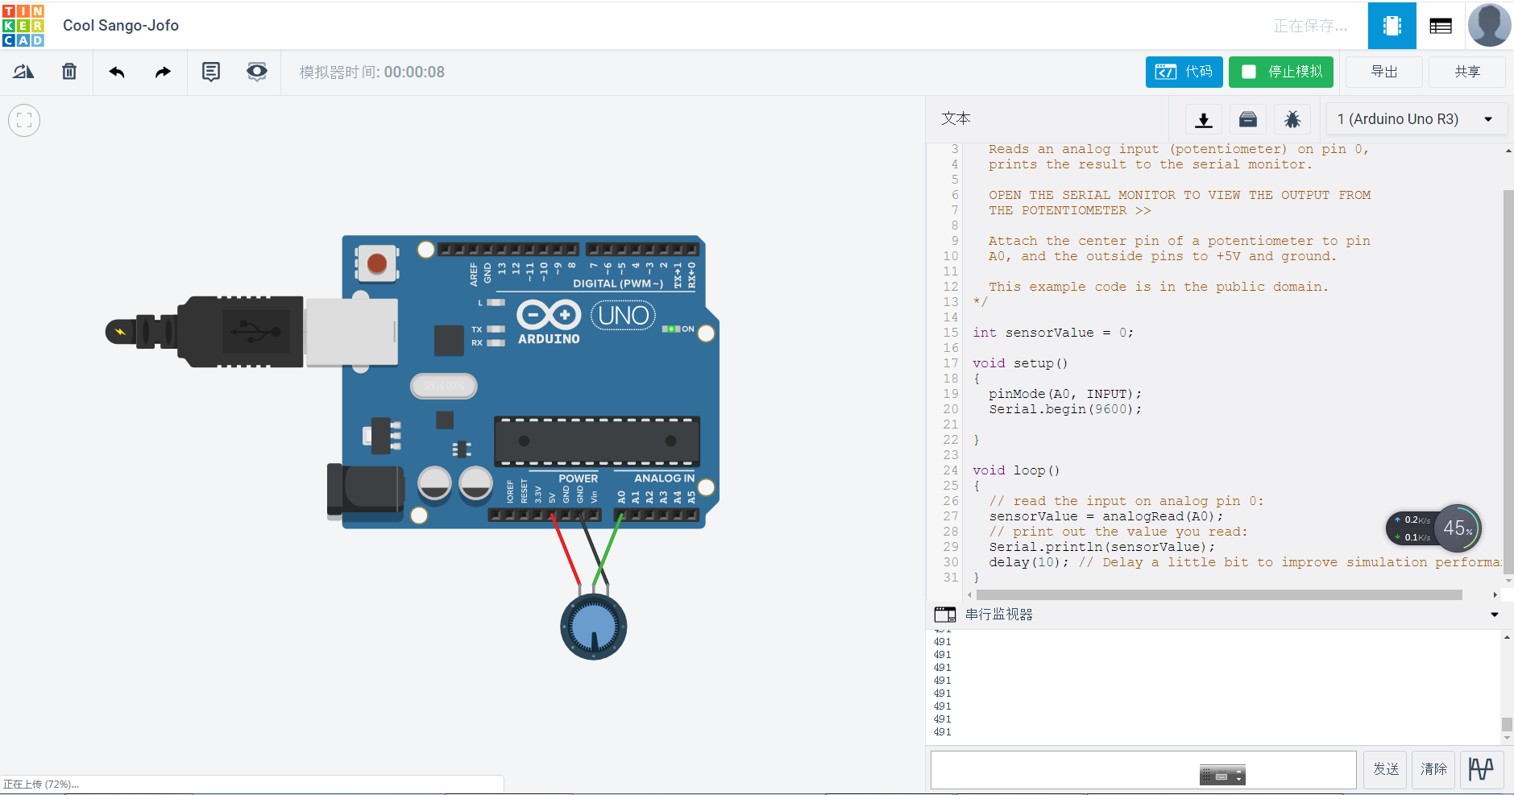The width and height of the screenshot is (1514, 795).
Task: Click the serial monitor input field
Action: point(1064,769)
